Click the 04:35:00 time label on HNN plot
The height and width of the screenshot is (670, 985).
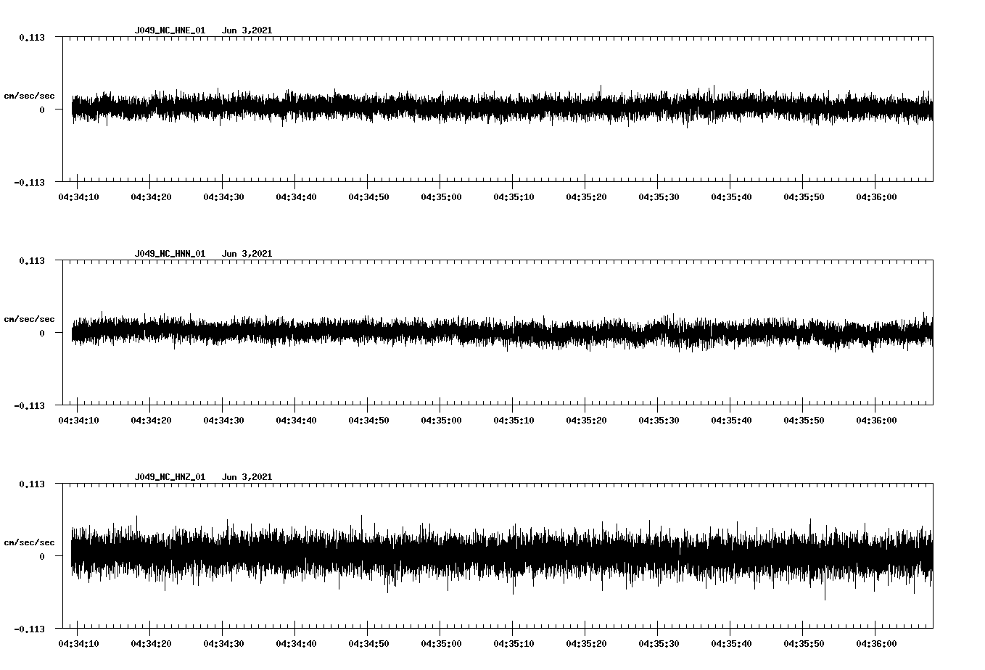pos(441,421)
